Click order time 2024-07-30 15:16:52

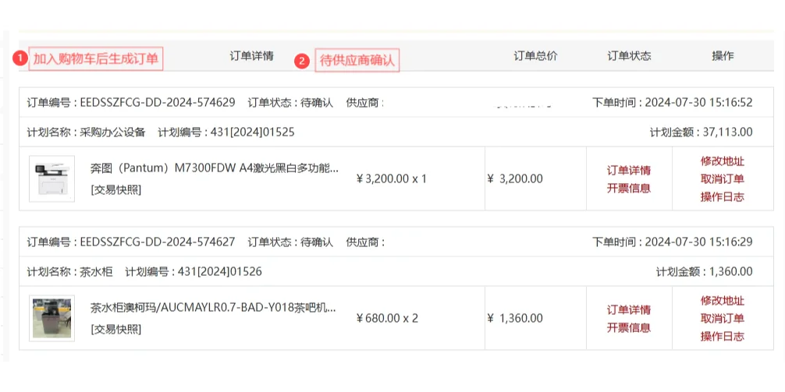point(673,103)
